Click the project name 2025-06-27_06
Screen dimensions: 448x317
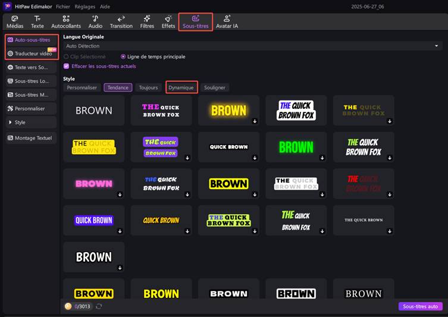point(368,7)
